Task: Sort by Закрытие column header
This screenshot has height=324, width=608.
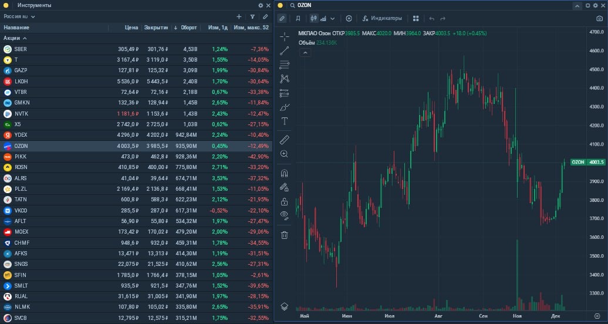Action: pyautogui.click(x=156, y=28)
